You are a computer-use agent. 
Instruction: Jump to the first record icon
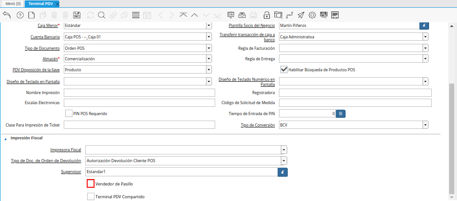183,15
